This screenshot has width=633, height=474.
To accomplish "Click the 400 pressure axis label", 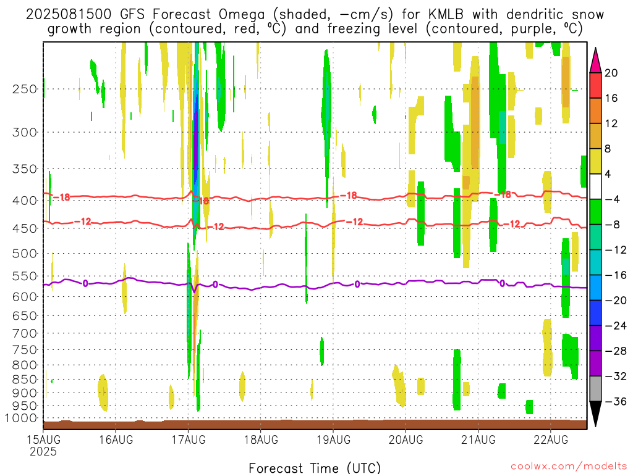I will click(x=25, y=201).
